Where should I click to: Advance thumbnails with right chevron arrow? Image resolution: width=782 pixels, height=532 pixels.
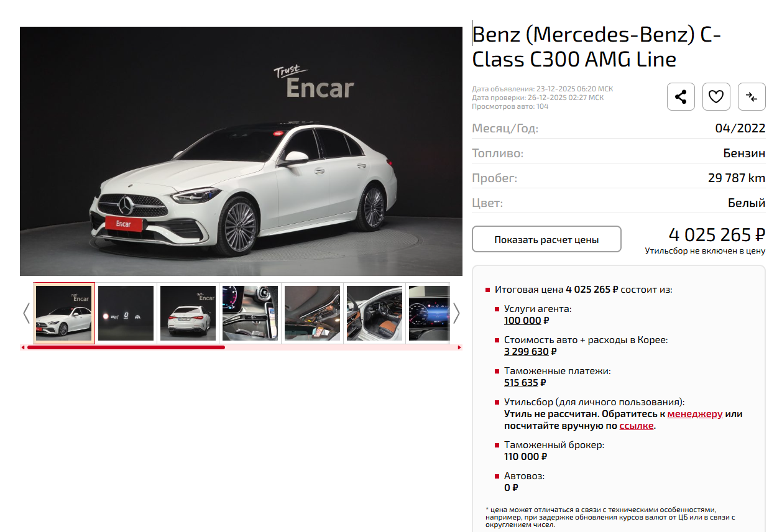[456, 313]
